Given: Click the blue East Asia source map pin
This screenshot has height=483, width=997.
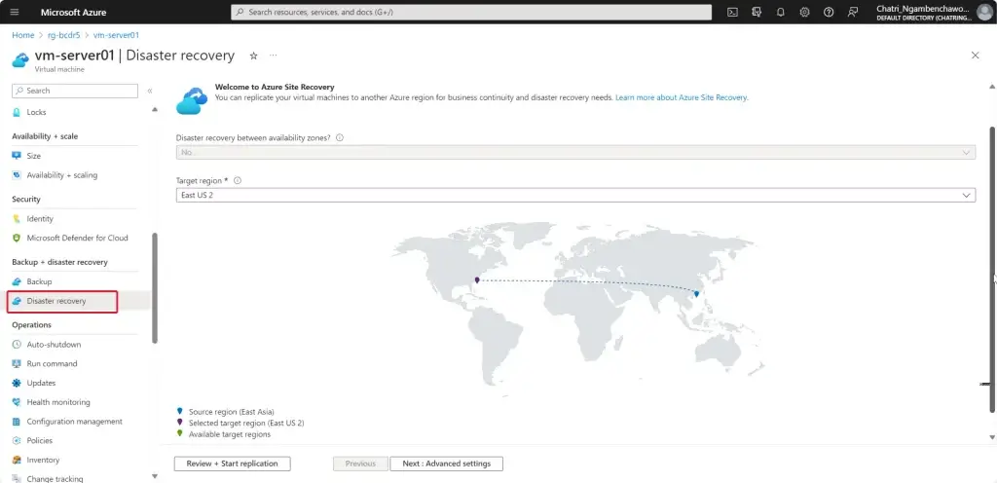Looking at the screenshot, I should (x=697, y=294).
